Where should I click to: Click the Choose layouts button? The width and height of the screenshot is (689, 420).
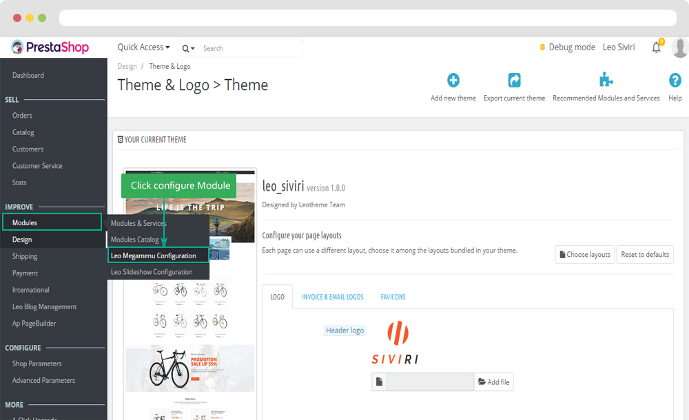[x=585, y=254]
